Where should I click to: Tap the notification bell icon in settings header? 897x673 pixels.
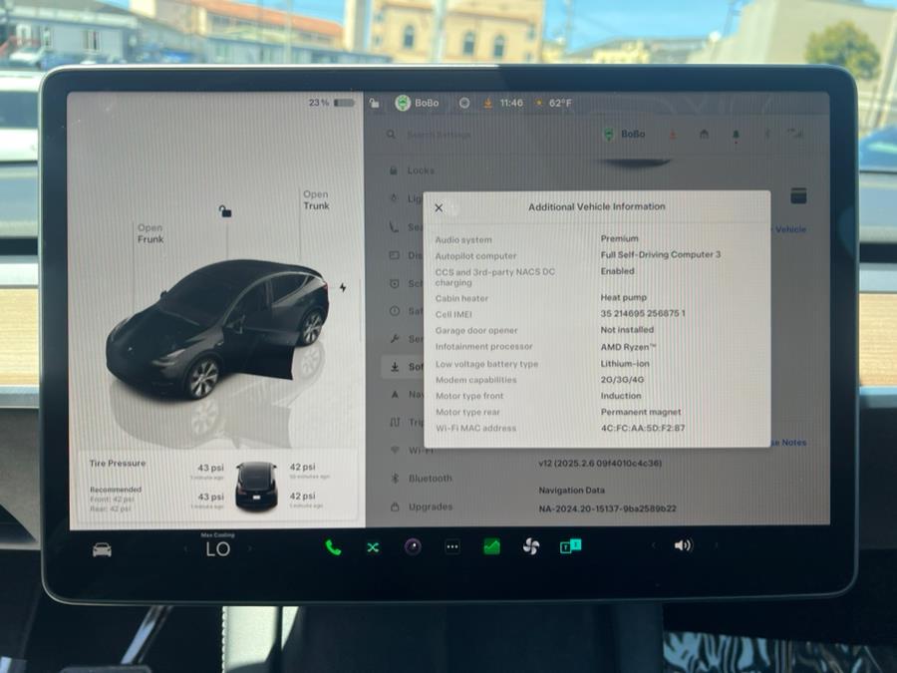(x=736, y=135)
